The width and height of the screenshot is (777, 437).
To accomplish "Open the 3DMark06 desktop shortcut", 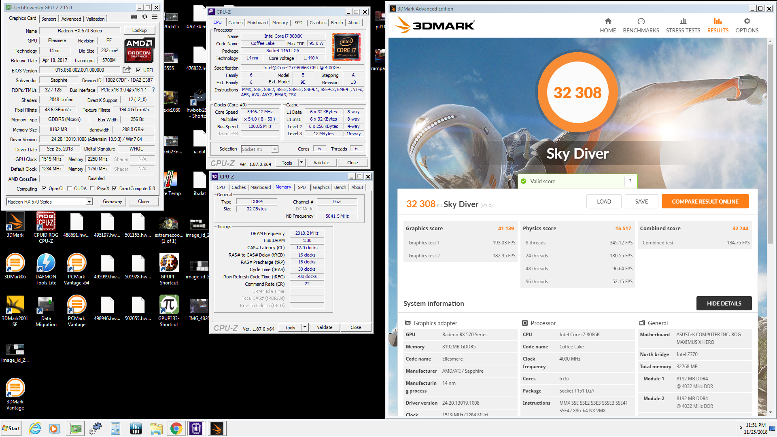I will tap(15, 267).
